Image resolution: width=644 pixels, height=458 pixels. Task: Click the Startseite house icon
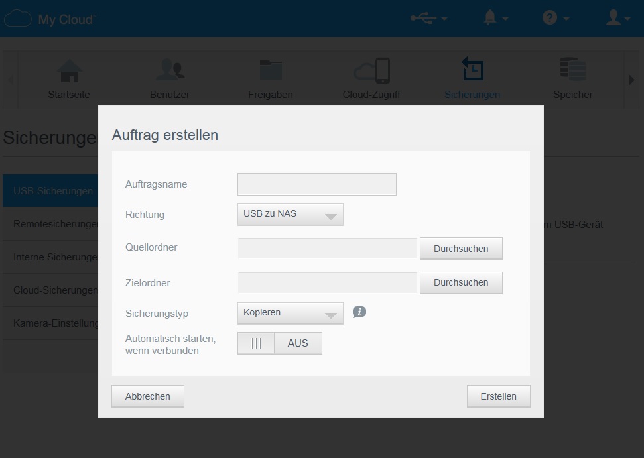(x=69, y=71)
